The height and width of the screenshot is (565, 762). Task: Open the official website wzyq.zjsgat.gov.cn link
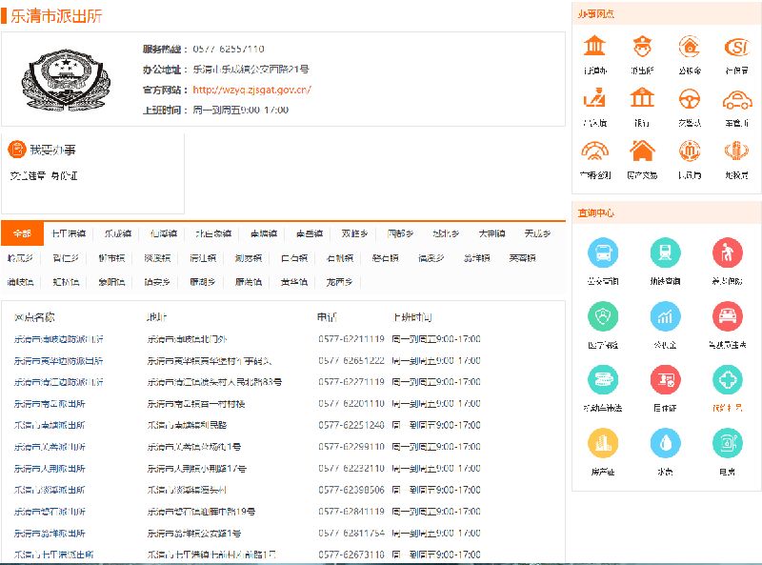tap(251, 91)
